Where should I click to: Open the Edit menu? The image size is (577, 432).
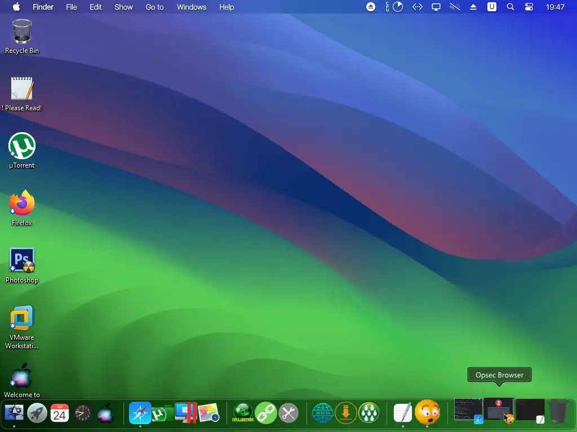tap(96, 7)
